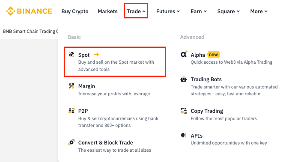Click the Convert & Block Trade icon
Screen dimensions: 292x162
(x=72, y=142)
